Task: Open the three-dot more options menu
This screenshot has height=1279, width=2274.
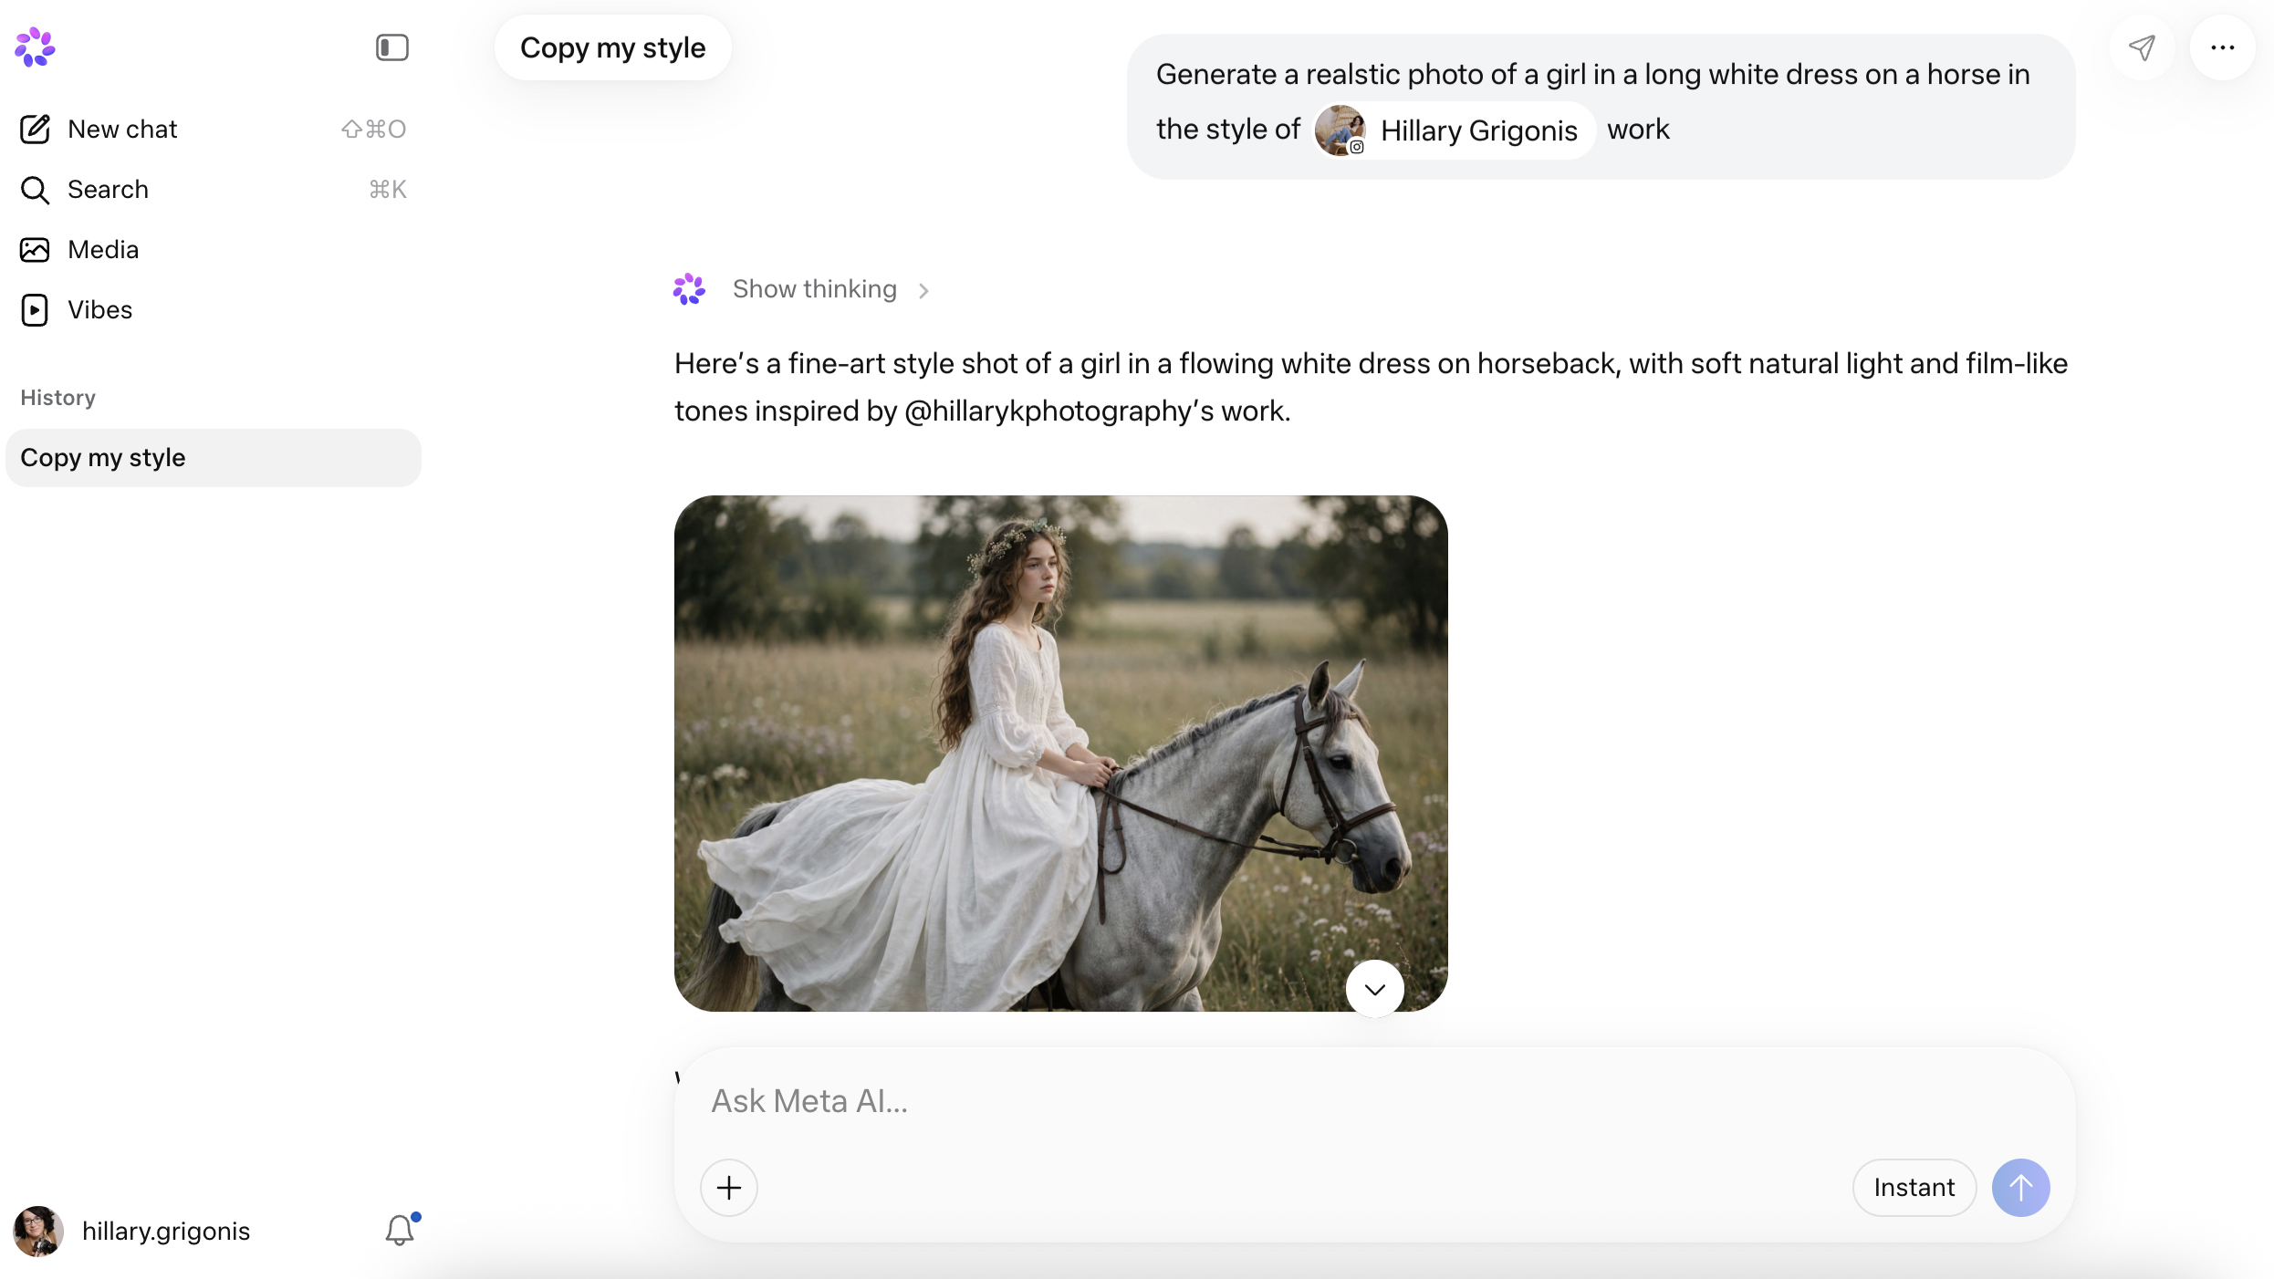Action: 2223,47
